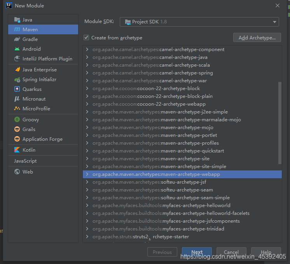Click the Quarkus icon
Viewport: 290px width, 264px height.
(x=17, y=89)
